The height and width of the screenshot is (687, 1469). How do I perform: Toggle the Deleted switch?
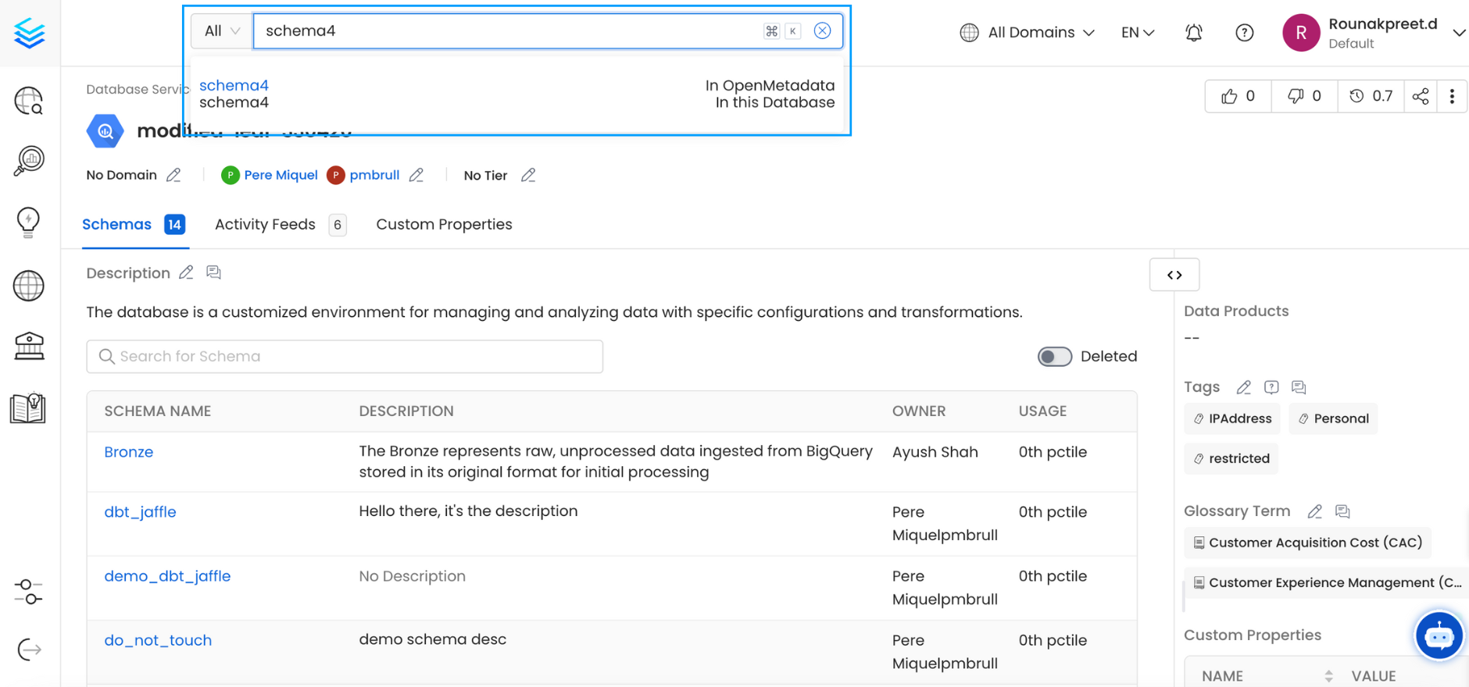(x=1054, y=357)
